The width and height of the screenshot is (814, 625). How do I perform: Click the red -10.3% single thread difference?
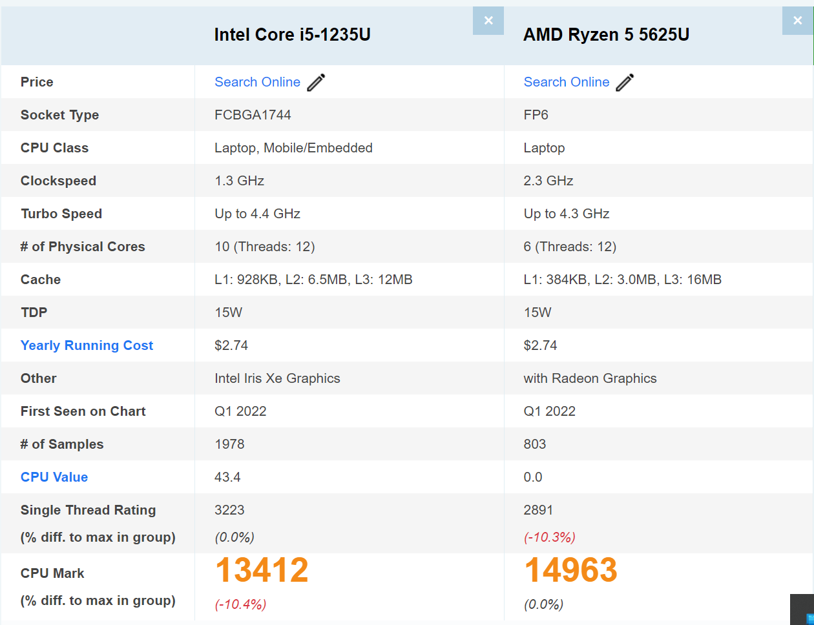[x=549, y=537]
